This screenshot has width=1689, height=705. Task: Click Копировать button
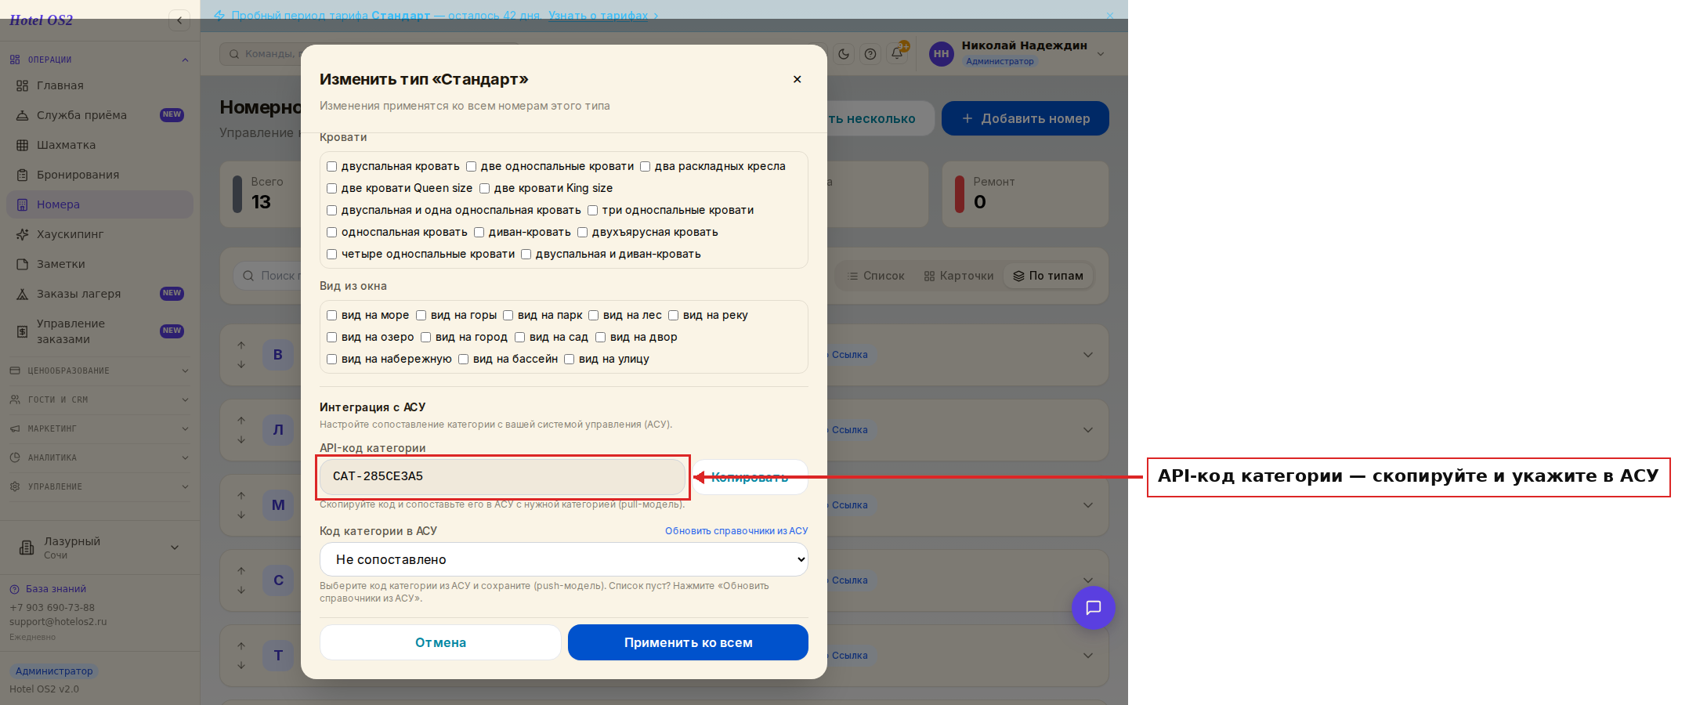coord(750,477)
